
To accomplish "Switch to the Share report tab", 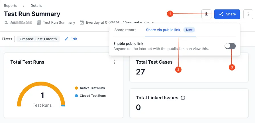I will [x=125, y=30].
